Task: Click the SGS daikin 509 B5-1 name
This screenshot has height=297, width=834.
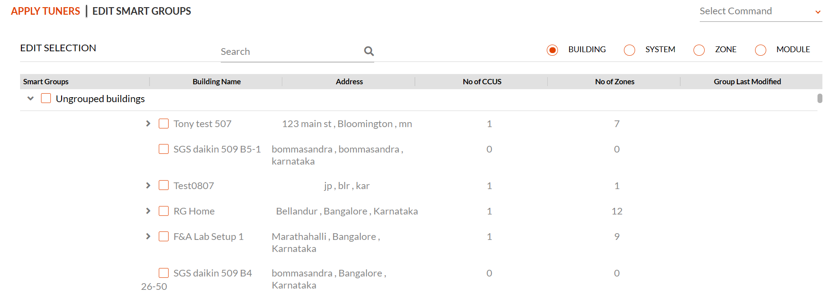Action: point(217,149)
